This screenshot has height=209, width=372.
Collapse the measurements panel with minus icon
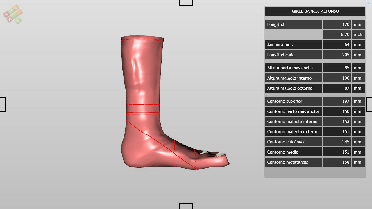(x=368, y=3)
